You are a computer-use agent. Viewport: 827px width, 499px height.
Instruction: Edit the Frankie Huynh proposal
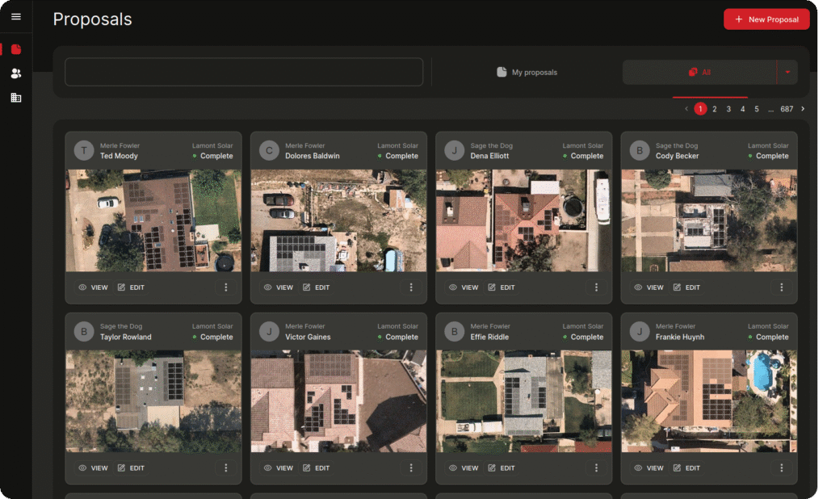pyautogui.click(x=686, y=468)
